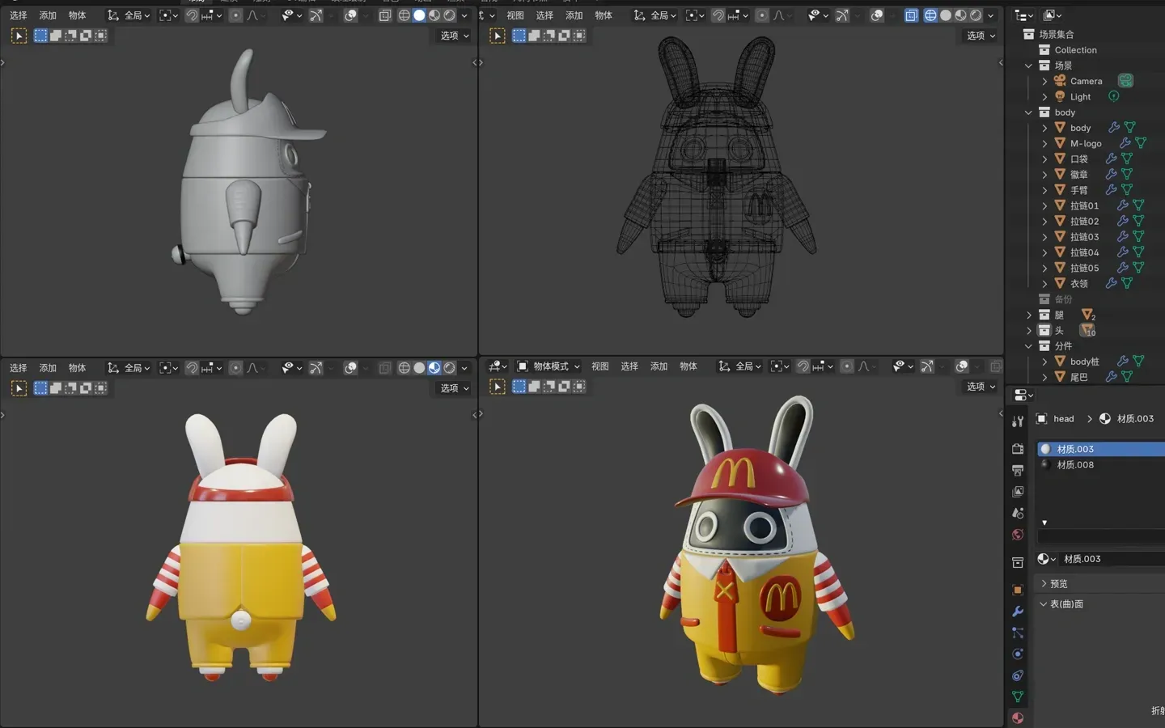Open 添加 menu in the wireframe viewport
The height and width of the screenshot is (728, 1165).
[574, 15]
